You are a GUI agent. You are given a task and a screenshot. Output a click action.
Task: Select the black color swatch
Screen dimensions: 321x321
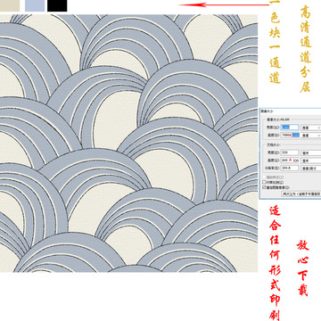tap(57, 5)
